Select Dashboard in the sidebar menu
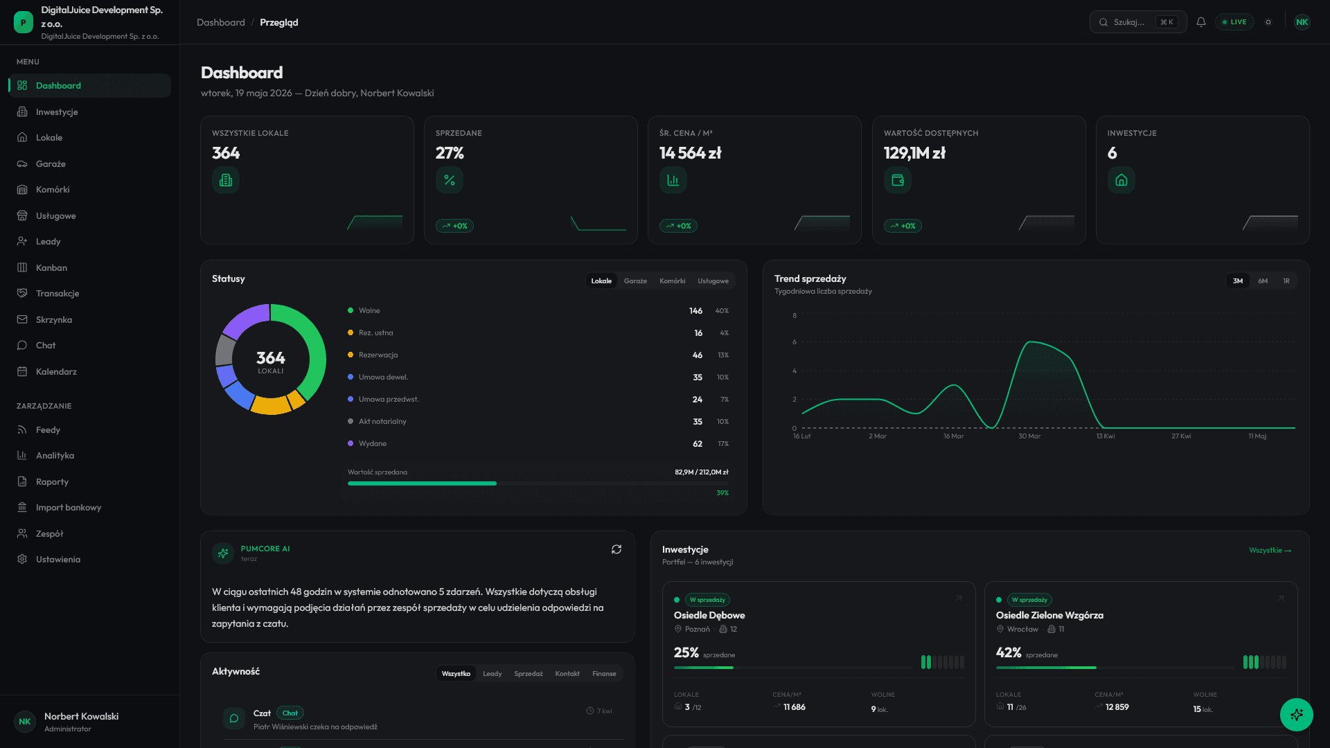Viewport: 1330px width, 748px height. tap(89, 86)
